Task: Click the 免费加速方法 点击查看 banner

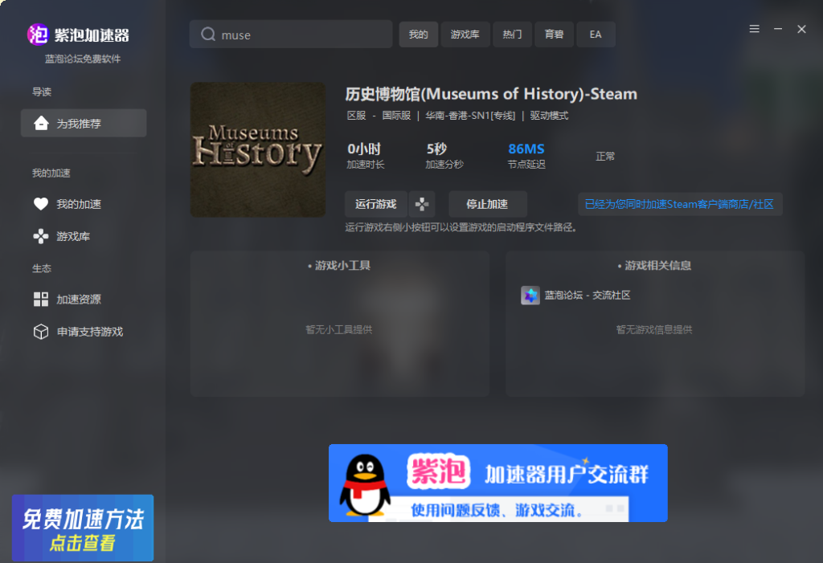Action: (83, 528)
